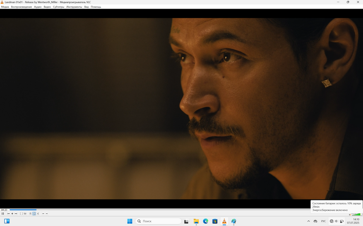Show hidden system tray icons

[x=308, y=221]
